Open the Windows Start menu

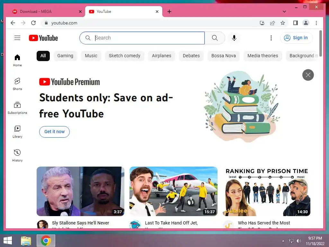[8, 241]
